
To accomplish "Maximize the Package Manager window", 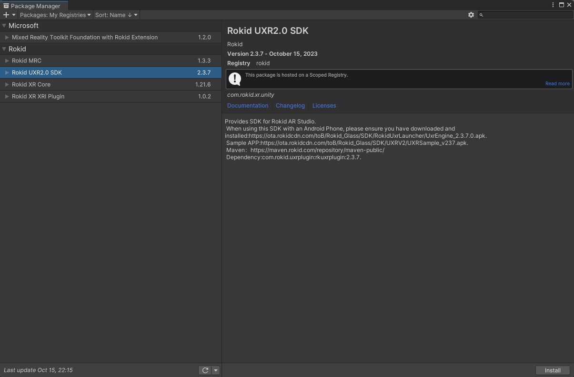I will [x=562, y=5].
